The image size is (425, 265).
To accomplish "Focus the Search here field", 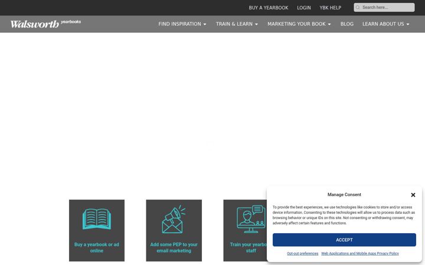I will click(384, 8).
